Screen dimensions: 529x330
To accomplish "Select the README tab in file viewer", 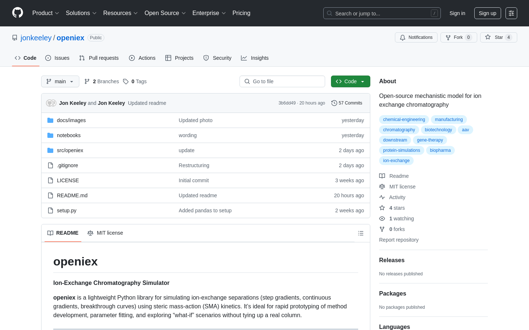I will pos(63,233).
